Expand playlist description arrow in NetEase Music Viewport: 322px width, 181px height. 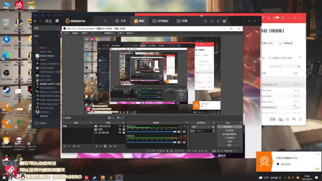(300, 58)
